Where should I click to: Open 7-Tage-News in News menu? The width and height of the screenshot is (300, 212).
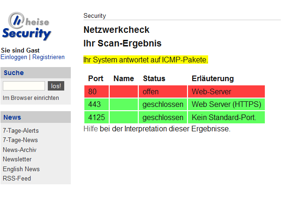[x=20, y=140]
